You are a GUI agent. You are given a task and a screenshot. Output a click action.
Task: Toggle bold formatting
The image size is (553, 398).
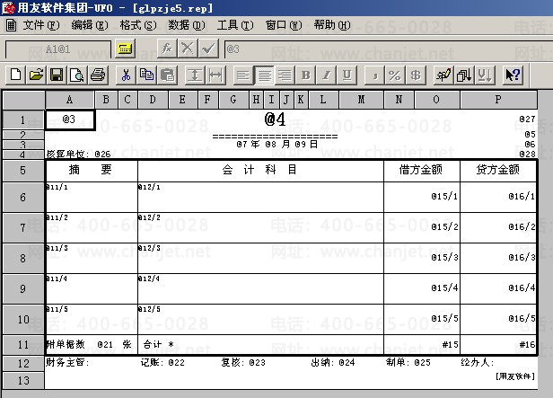coord(305,75)
